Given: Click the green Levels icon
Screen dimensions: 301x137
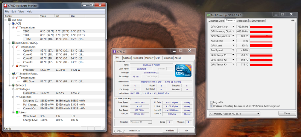Looking at the screenshot, I should (x=17, y=112).
